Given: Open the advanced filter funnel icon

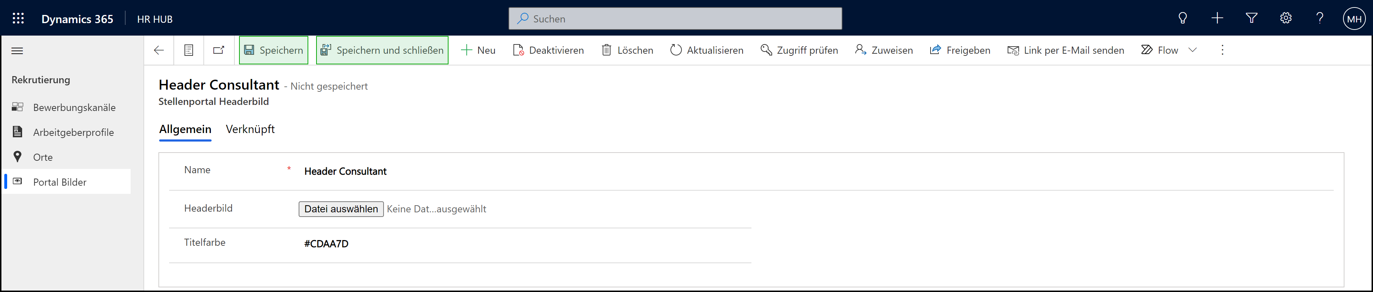Looking at the screenshot, I should (x=1251, y=18).
